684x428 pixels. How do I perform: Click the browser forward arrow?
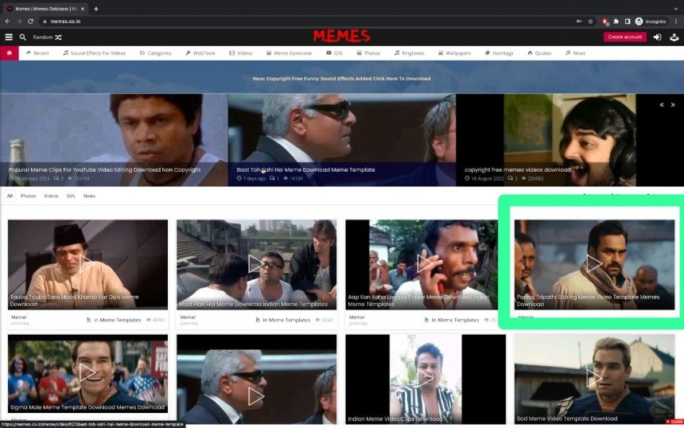[x=19, y=21]
